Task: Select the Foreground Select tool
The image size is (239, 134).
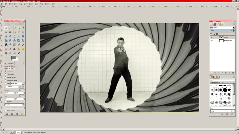Action: [x=10, y=32]
